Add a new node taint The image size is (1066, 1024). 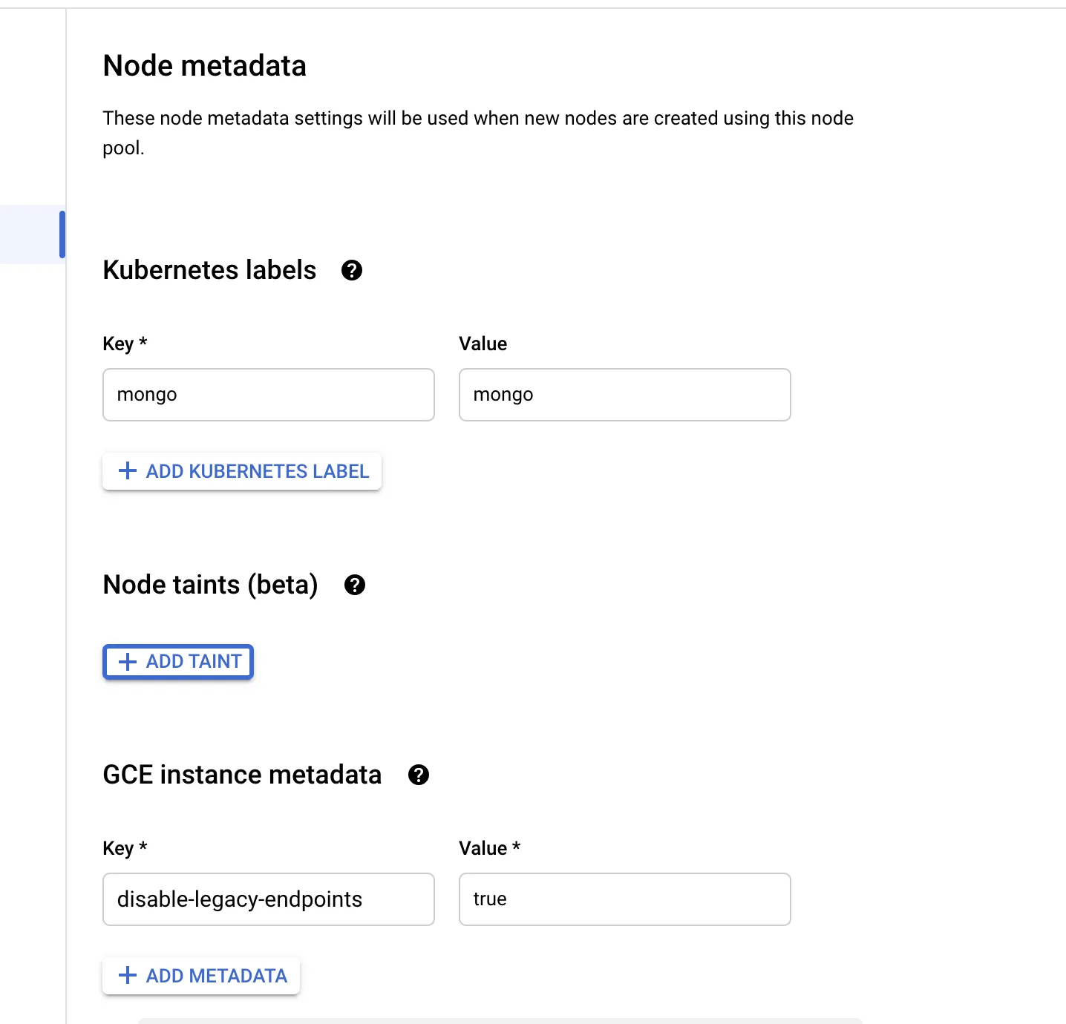tap(178, 661)
